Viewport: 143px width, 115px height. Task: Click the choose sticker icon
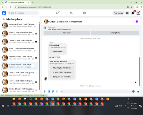click(x=53, y=92)
